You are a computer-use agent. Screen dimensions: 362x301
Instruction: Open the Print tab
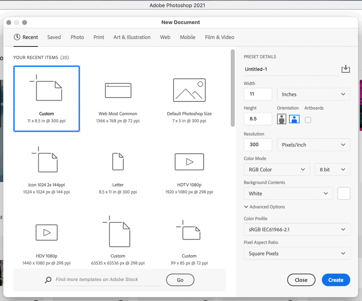tap(99, 37)
